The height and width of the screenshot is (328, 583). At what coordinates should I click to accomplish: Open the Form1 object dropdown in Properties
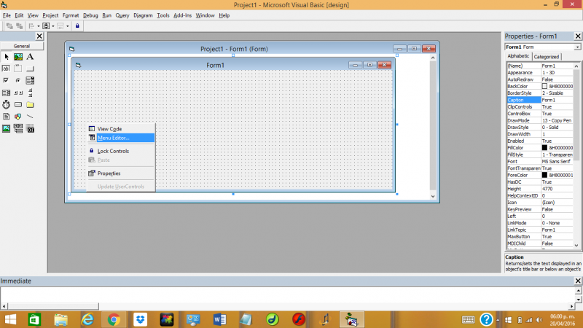(577, 47)
